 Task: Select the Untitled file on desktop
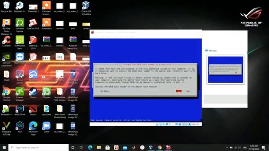(x=60, y=25)
